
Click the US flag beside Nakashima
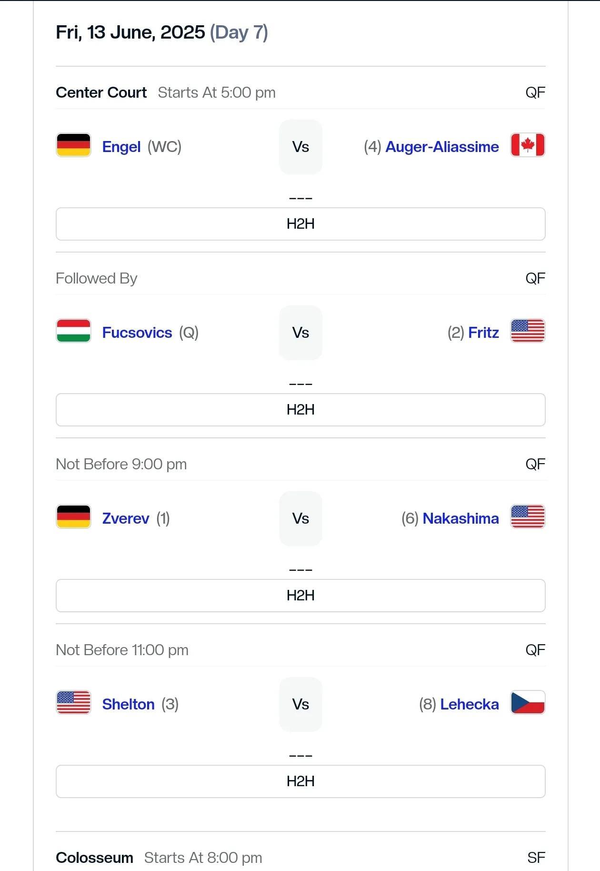(x=528, y=517)
